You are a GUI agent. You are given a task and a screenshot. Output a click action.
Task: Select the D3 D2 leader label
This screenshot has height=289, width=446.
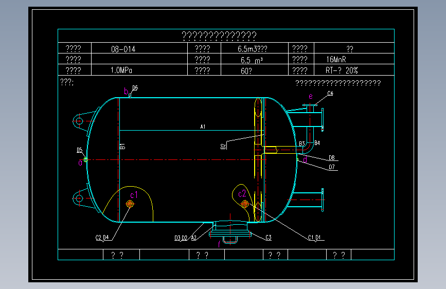[x=181, y=238]
